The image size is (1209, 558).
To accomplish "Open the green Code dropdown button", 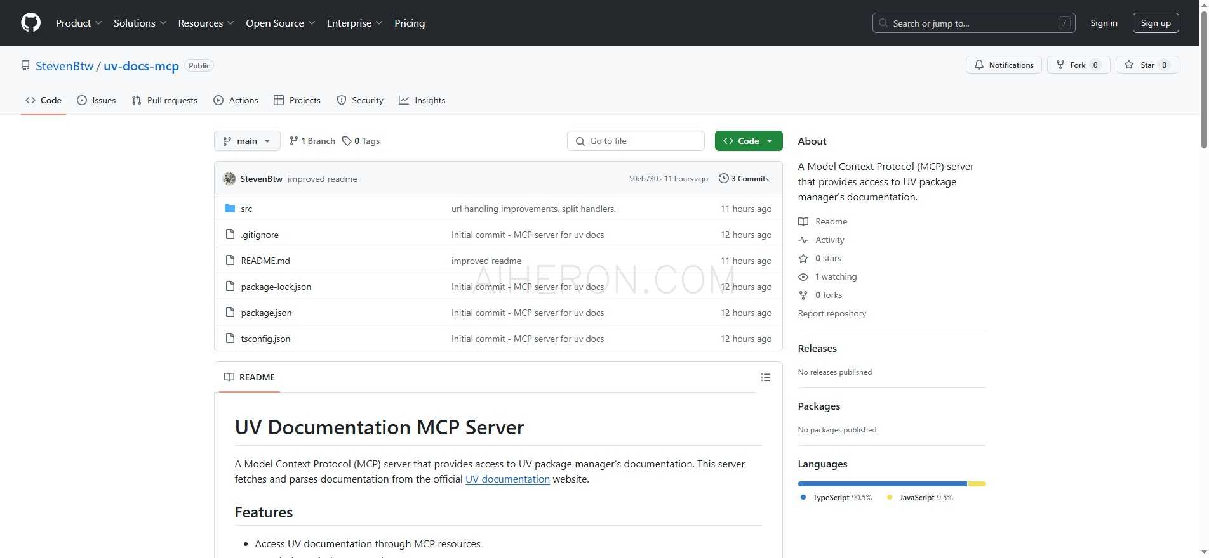I will (x=749, y=141).
